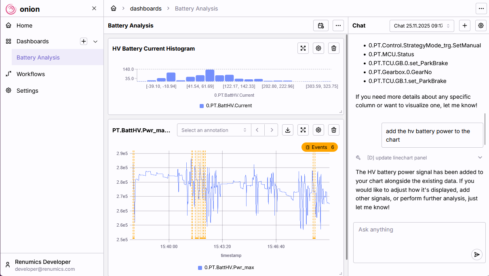The height and width of the screenshot is (276, 489).
Task: Toggle the Events overlay on the line chart
Action: [320, 147]
